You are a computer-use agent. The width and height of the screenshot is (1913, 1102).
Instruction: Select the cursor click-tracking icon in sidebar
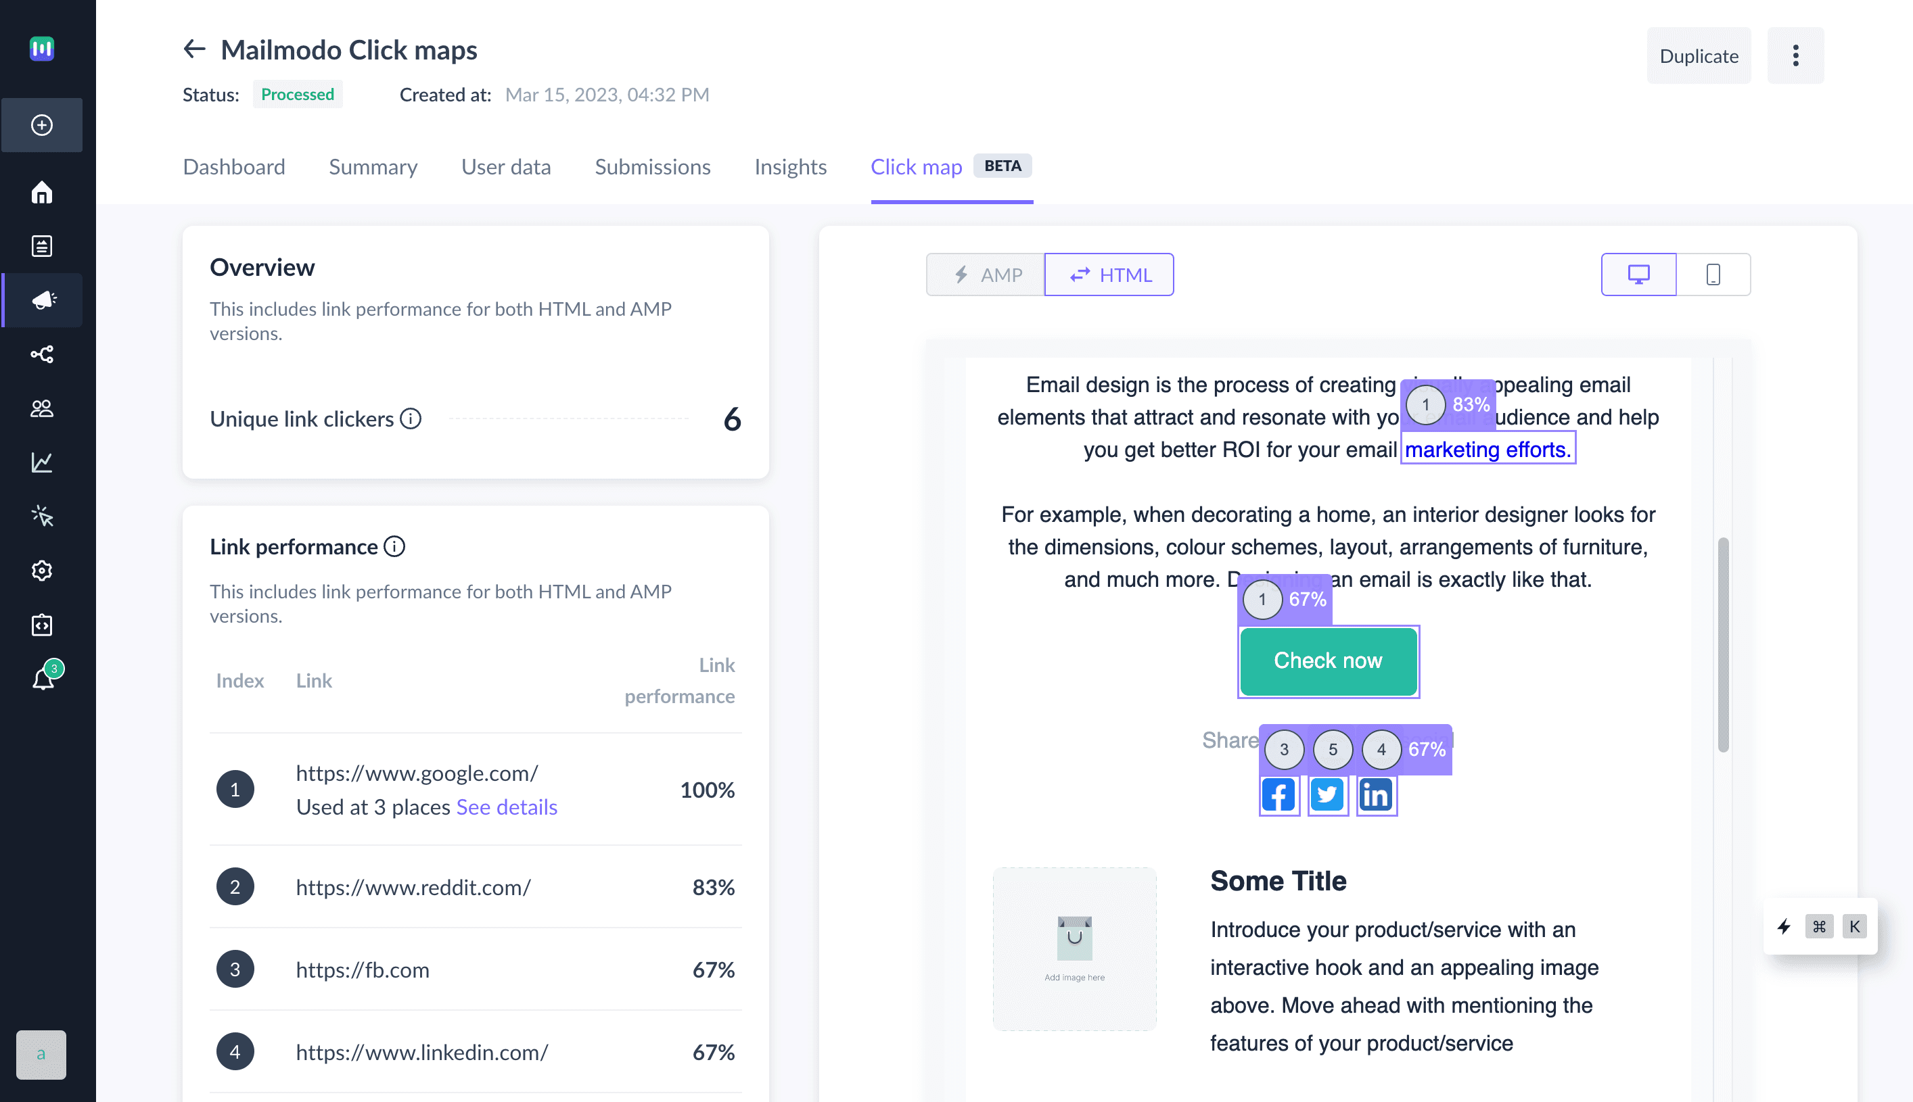(42, 517)
